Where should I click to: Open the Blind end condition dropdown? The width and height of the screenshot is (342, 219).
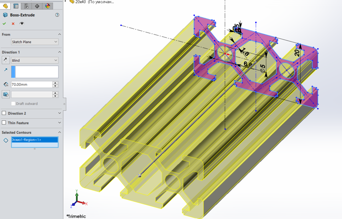pos(55,60)
